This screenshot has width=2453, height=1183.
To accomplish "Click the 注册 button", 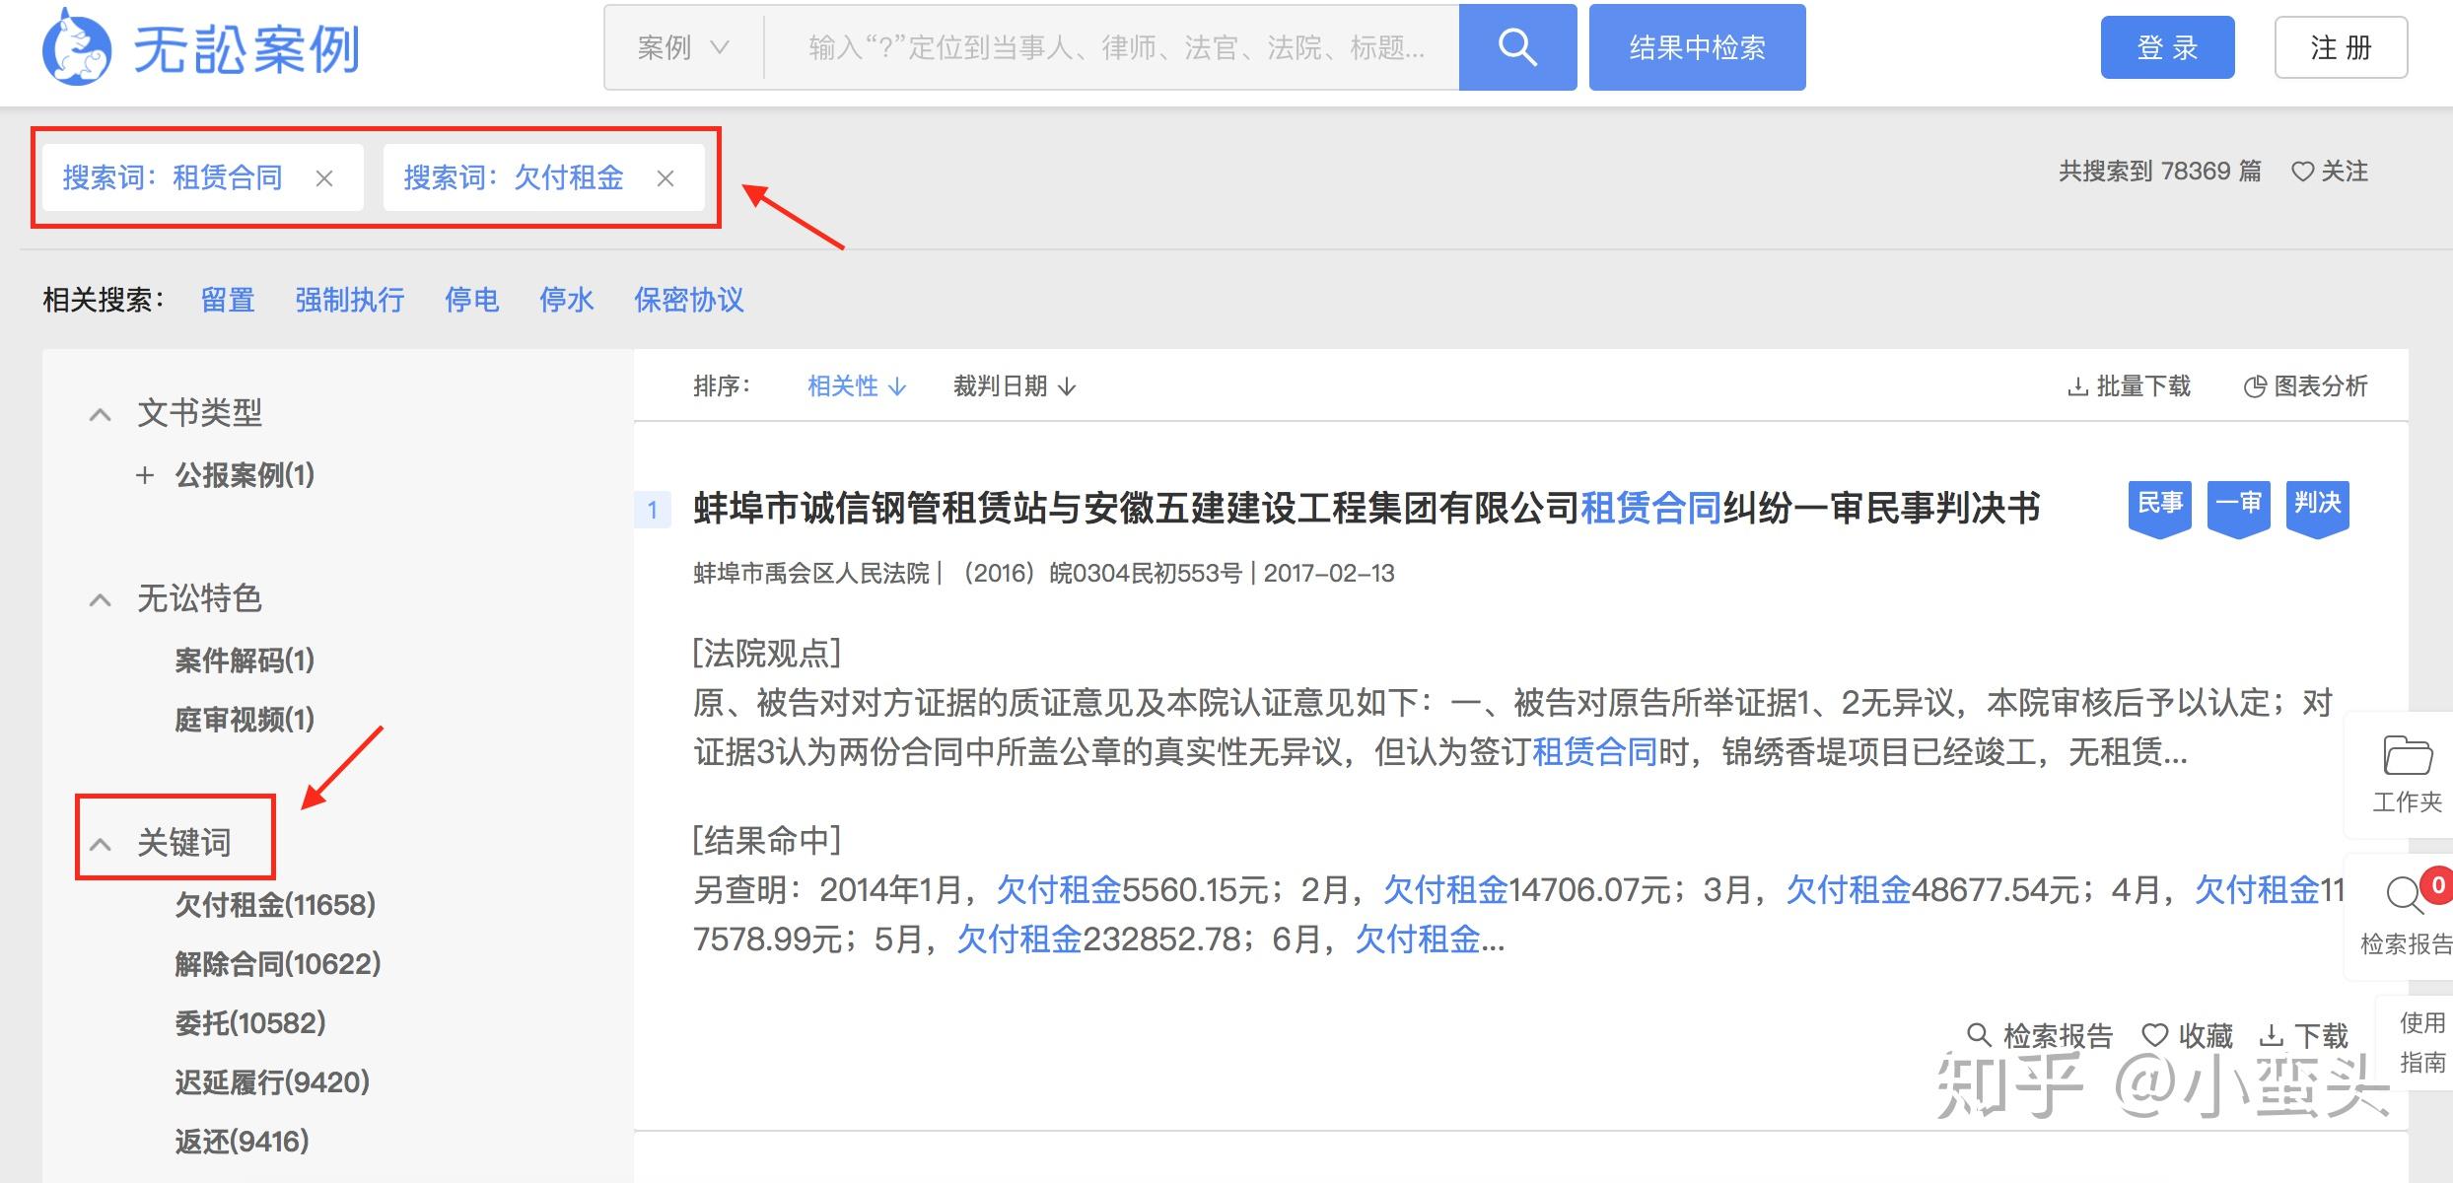I will click(x=2341, y=47).
